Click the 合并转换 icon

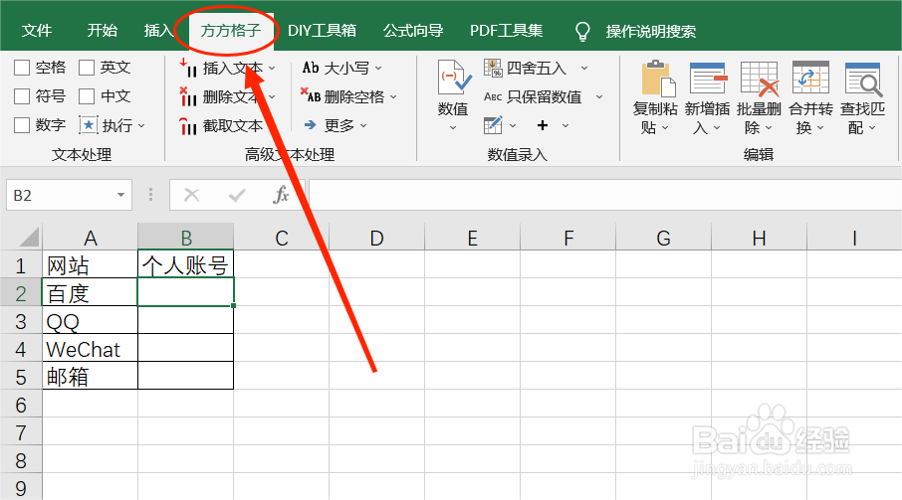pos(810,78)
